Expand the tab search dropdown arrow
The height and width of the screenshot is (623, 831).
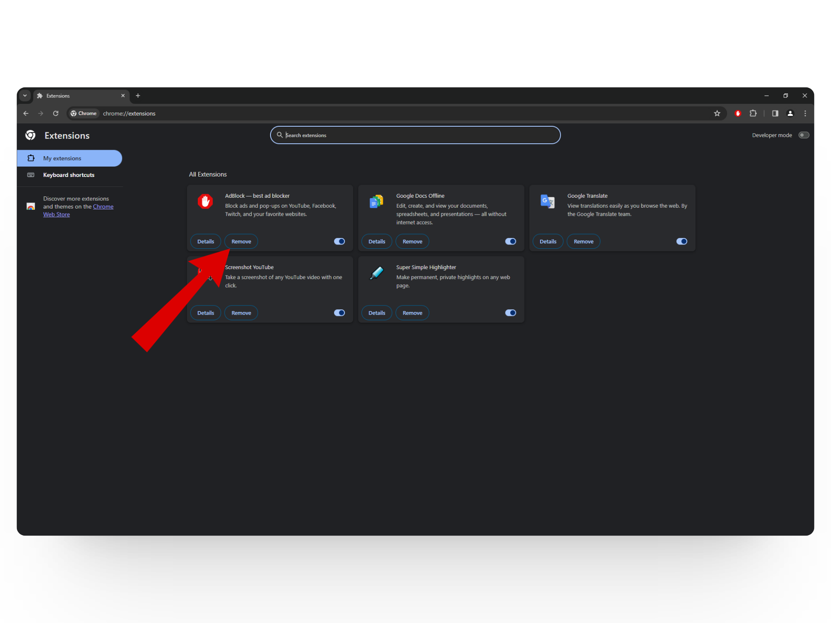25,96
